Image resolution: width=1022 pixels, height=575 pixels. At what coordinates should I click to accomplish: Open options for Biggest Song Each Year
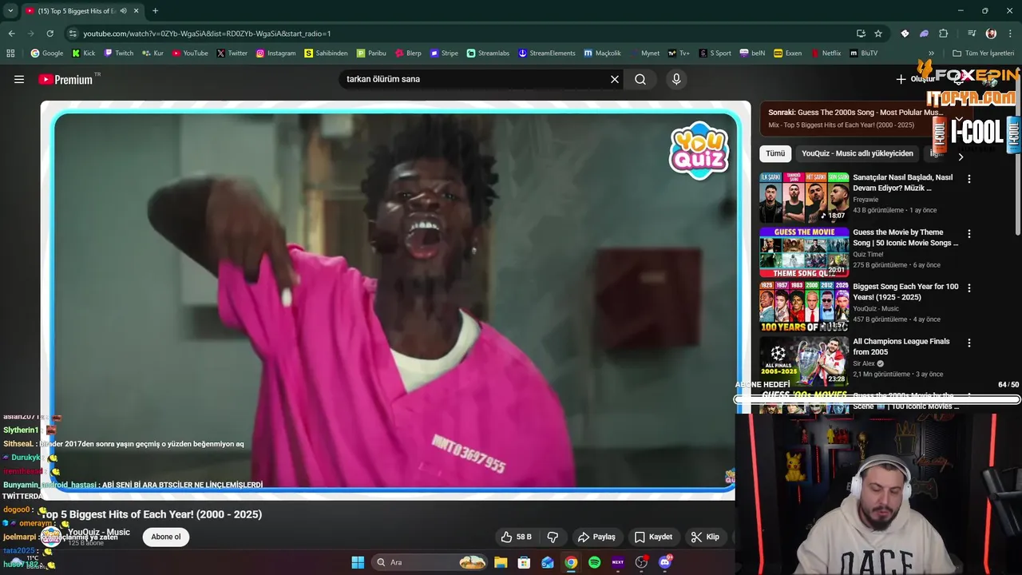coord(969,288)
